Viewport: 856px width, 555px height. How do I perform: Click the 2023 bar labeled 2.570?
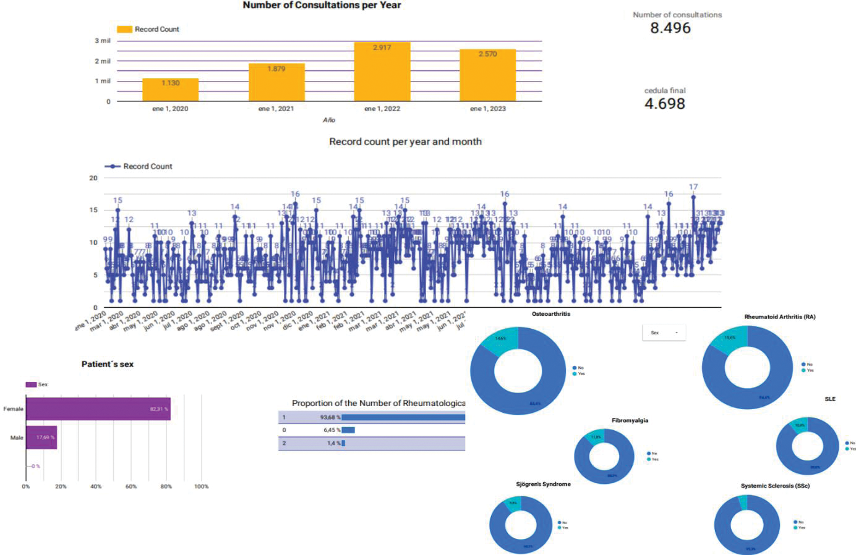point(487,75)
